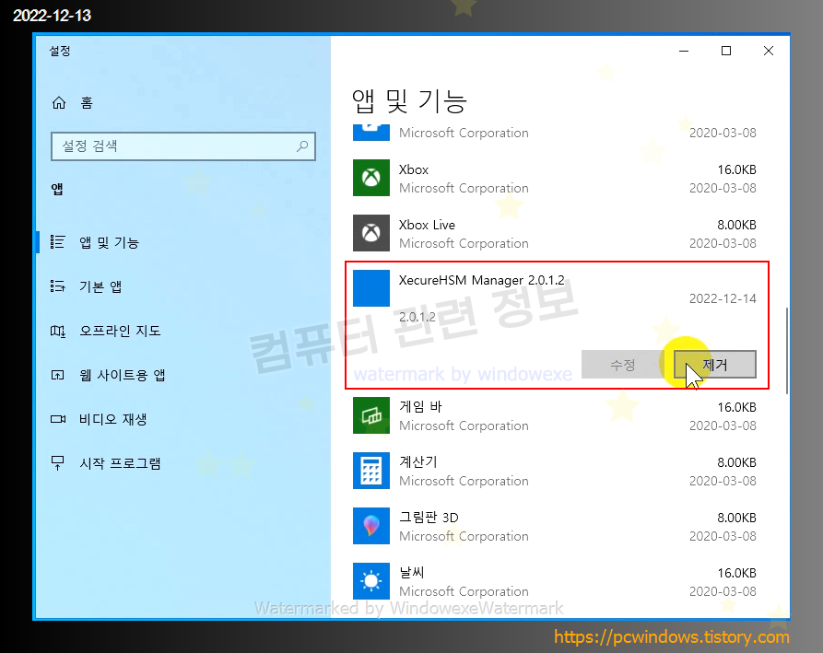
Task: Minimize the 설정 window
Action: 684,51
